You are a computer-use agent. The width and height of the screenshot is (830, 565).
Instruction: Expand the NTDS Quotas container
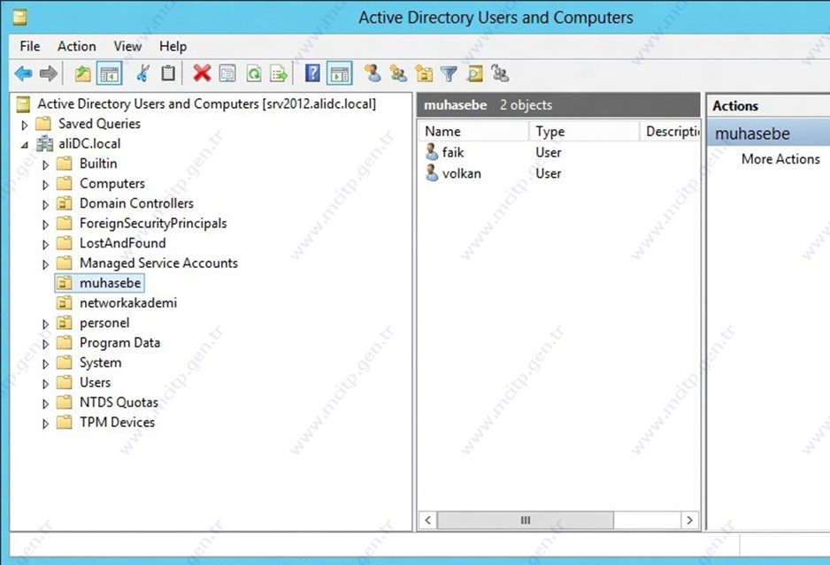[45, 404]
